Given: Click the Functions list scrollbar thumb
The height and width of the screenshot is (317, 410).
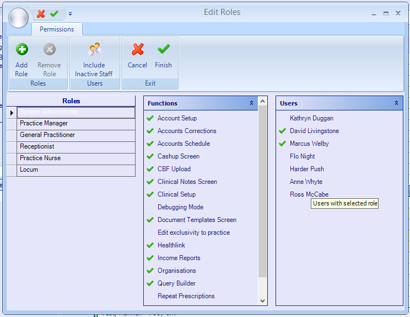Looking at the screenshot, I should 262,191.
